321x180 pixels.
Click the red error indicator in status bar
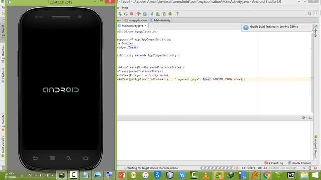(315, 168)
